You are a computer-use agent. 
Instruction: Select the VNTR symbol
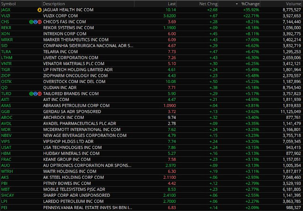pos(6,64)
